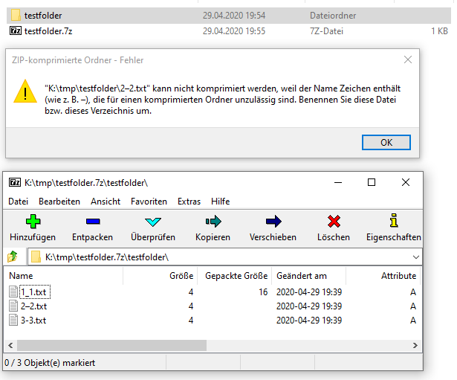The width and height of the screenshot is (457, 380).
Task: Open the Hilfe menu
Action: coord(221,202)
